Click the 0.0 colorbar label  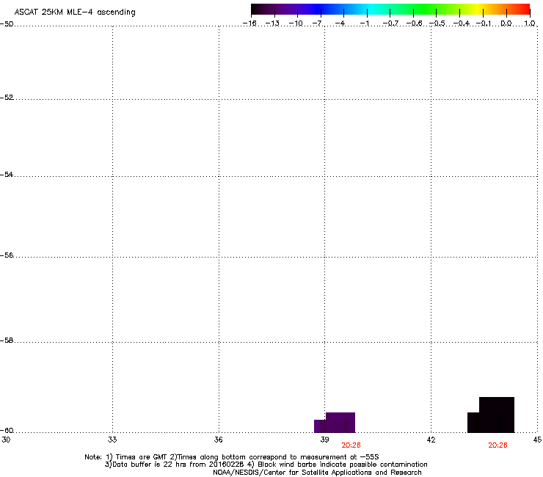pos(506,23)
